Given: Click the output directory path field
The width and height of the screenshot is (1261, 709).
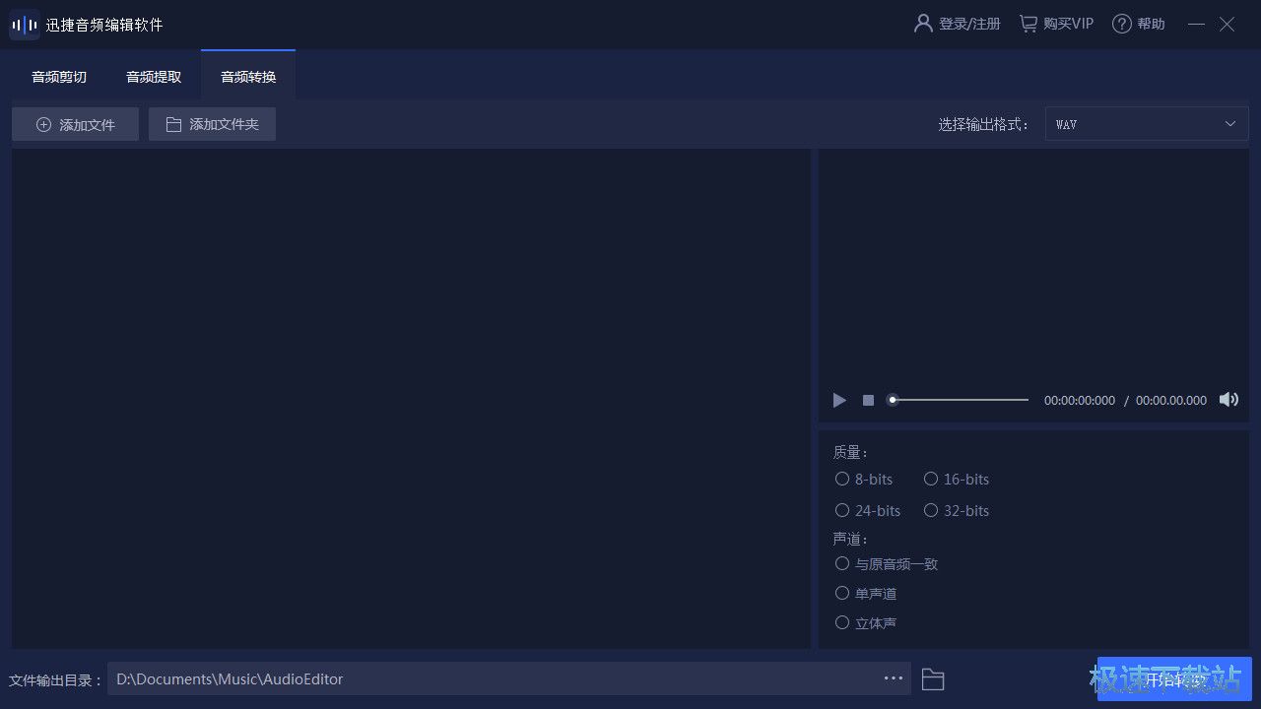Looking at the screenshot, I should pyautogui.click(x=493, y=678).
